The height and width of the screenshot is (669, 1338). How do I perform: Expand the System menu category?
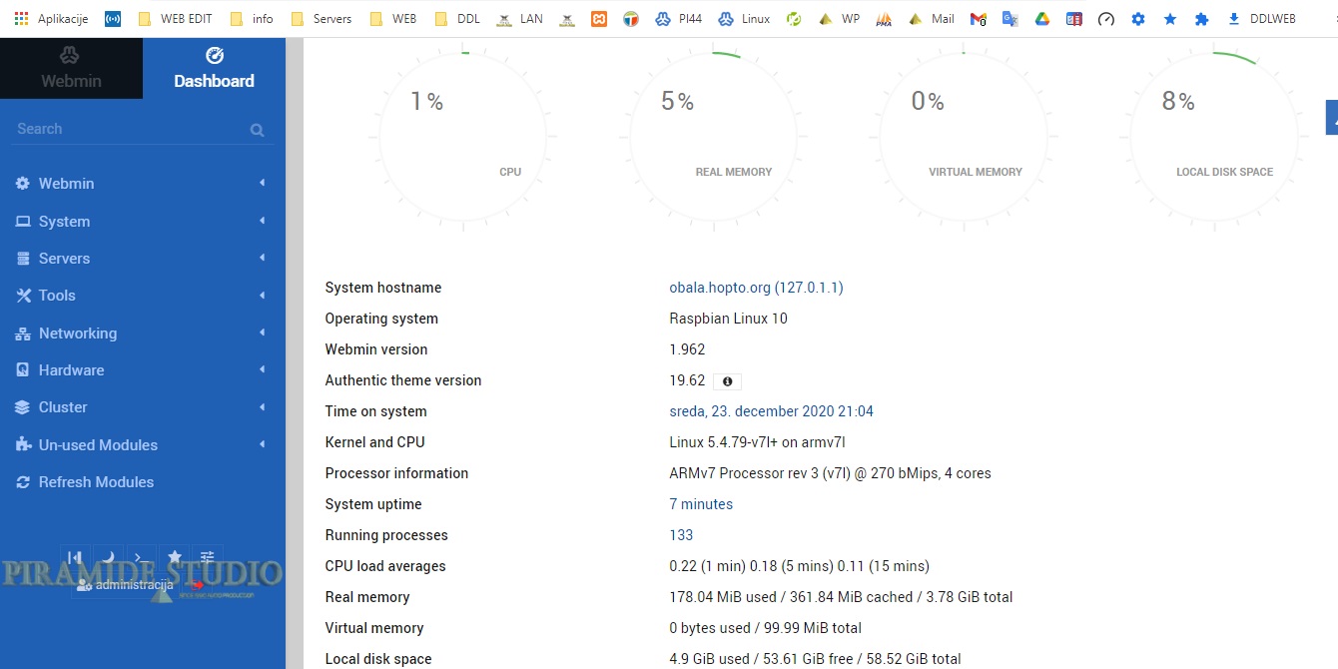(x=143, y=222)
